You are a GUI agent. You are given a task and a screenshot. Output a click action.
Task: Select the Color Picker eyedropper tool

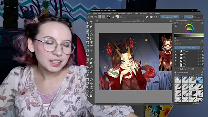[x=91, y=59]
